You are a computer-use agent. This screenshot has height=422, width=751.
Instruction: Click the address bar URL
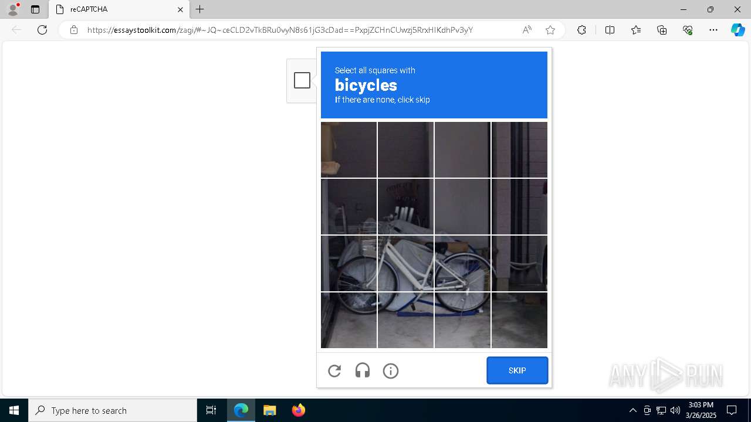tap(280, 30)
